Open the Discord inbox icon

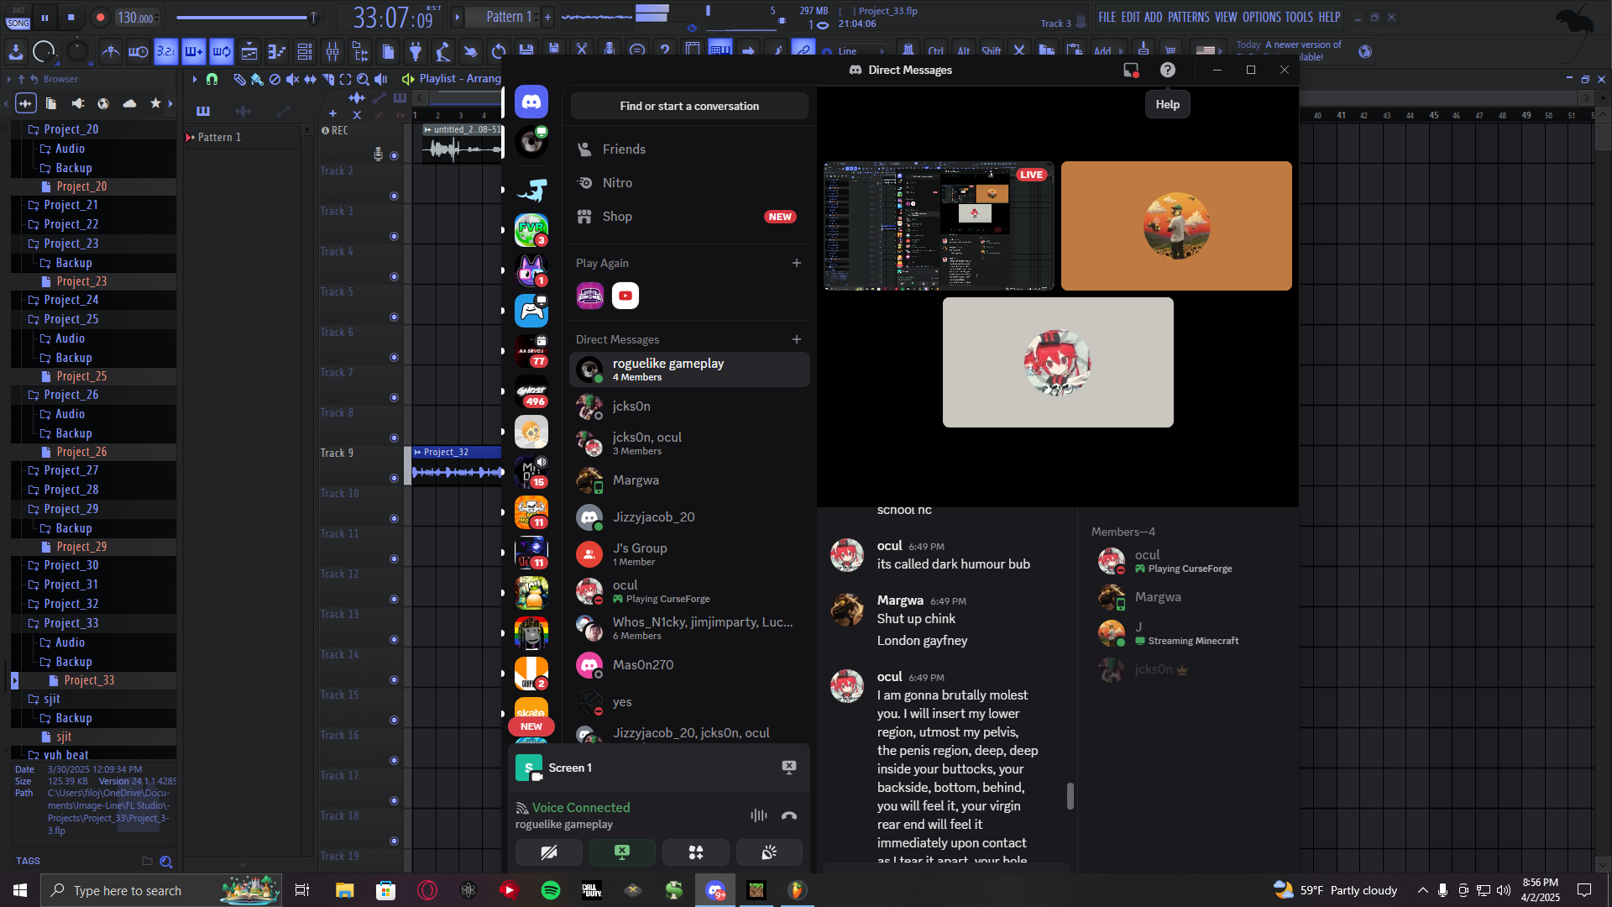point(1131,71)
